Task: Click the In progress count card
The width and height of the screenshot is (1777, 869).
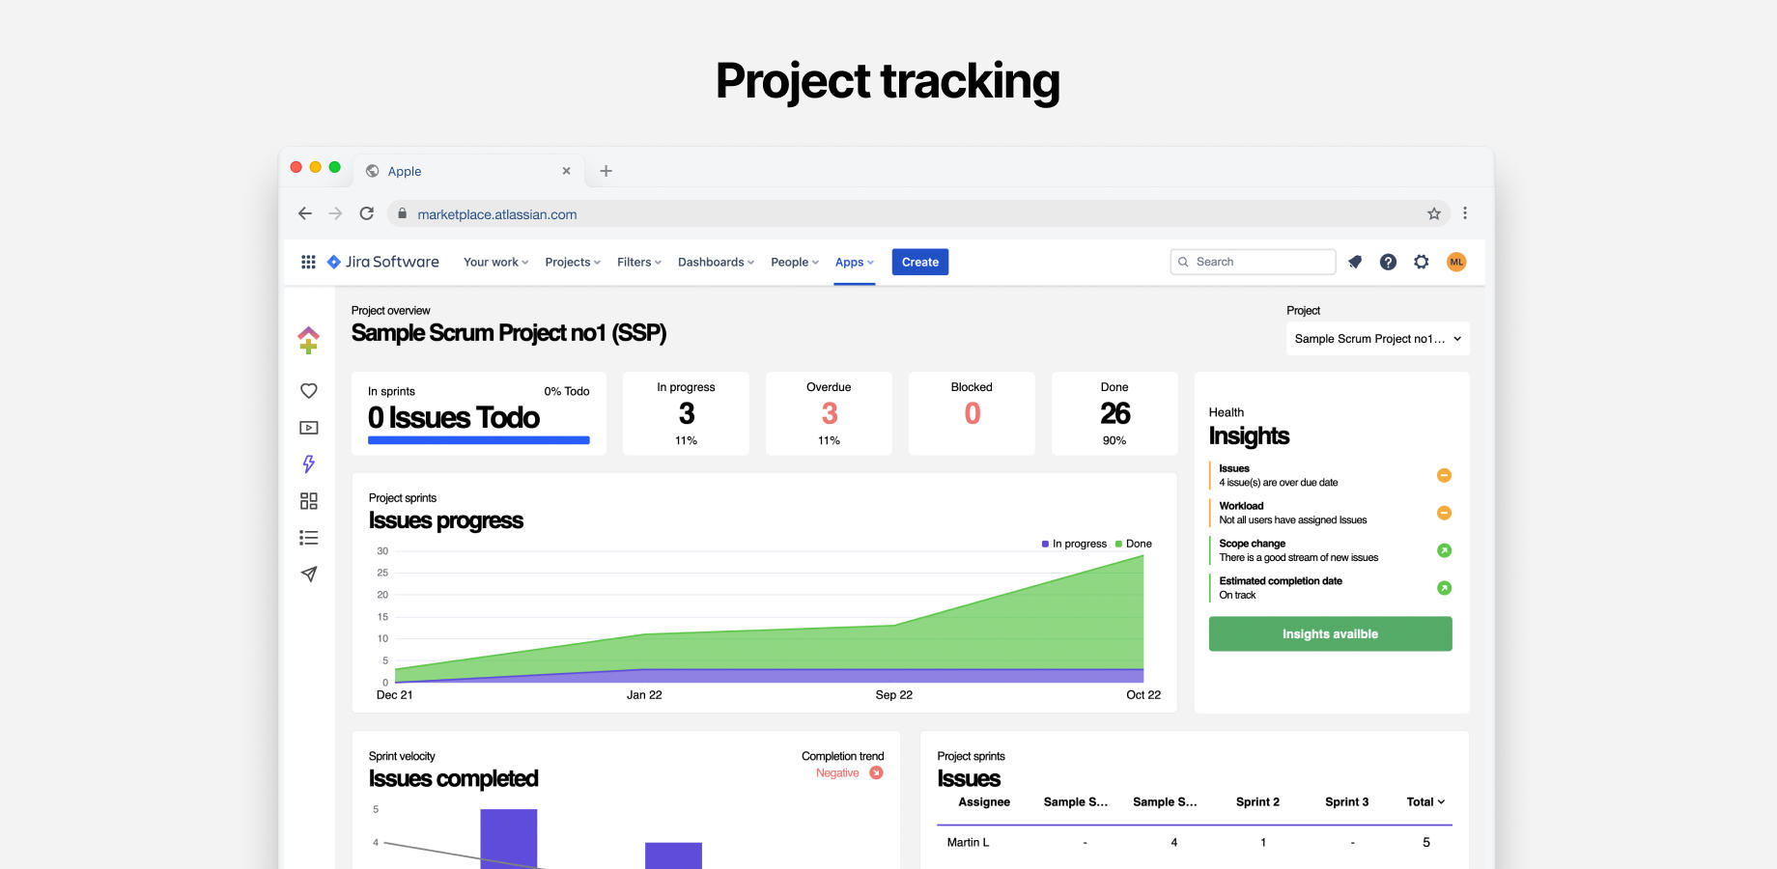Action: (686, 413)
